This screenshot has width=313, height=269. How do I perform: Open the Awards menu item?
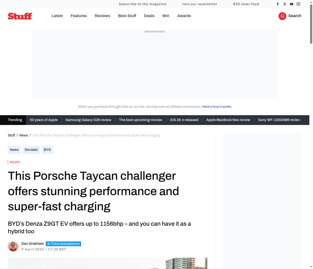[184, 16]
